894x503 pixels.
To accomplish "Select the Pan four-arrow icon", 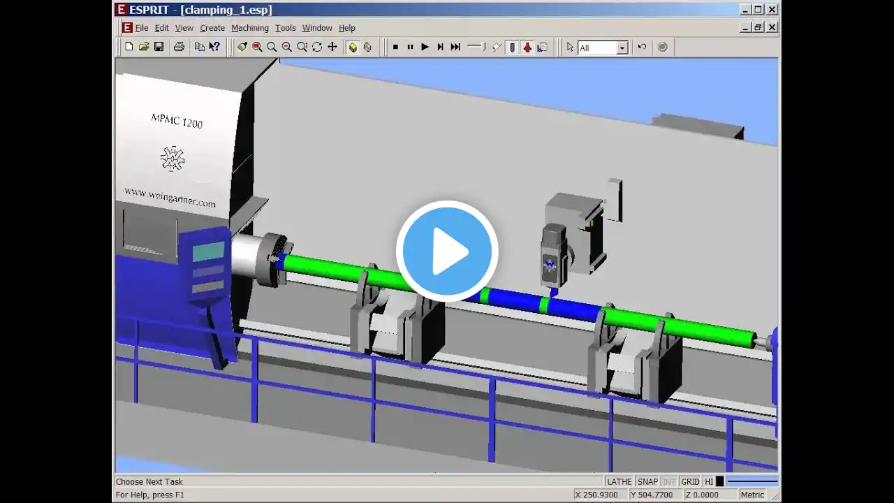I will pos(332,47).
